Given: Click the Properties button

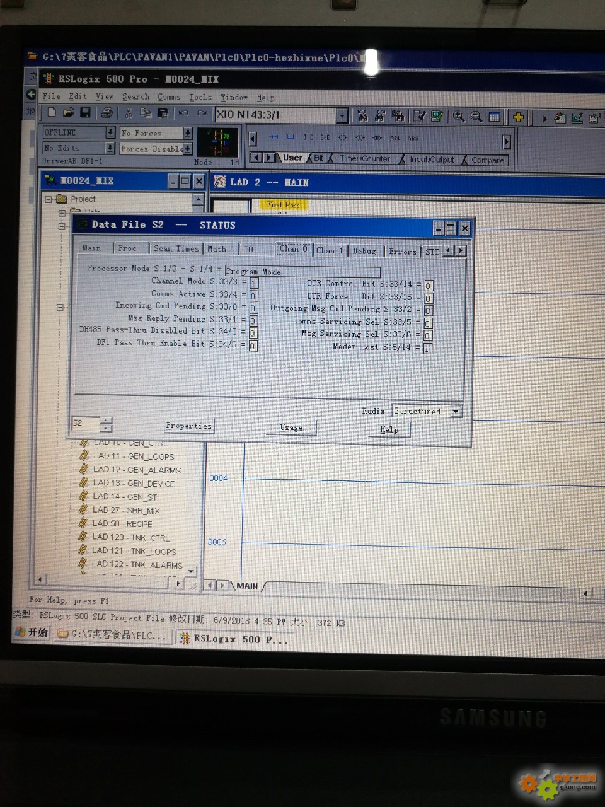Looking at the screenshot, I should click(188, 426).
